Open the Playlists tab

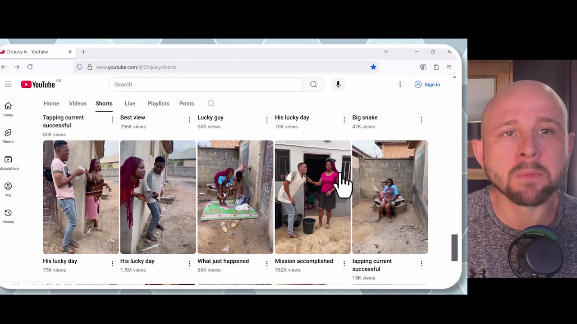[158, 103]
